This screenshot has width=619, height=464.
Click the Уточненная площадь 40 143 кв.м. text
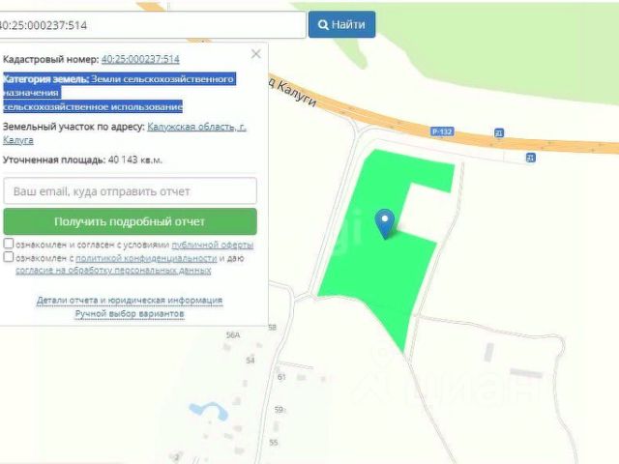(82, 159)
